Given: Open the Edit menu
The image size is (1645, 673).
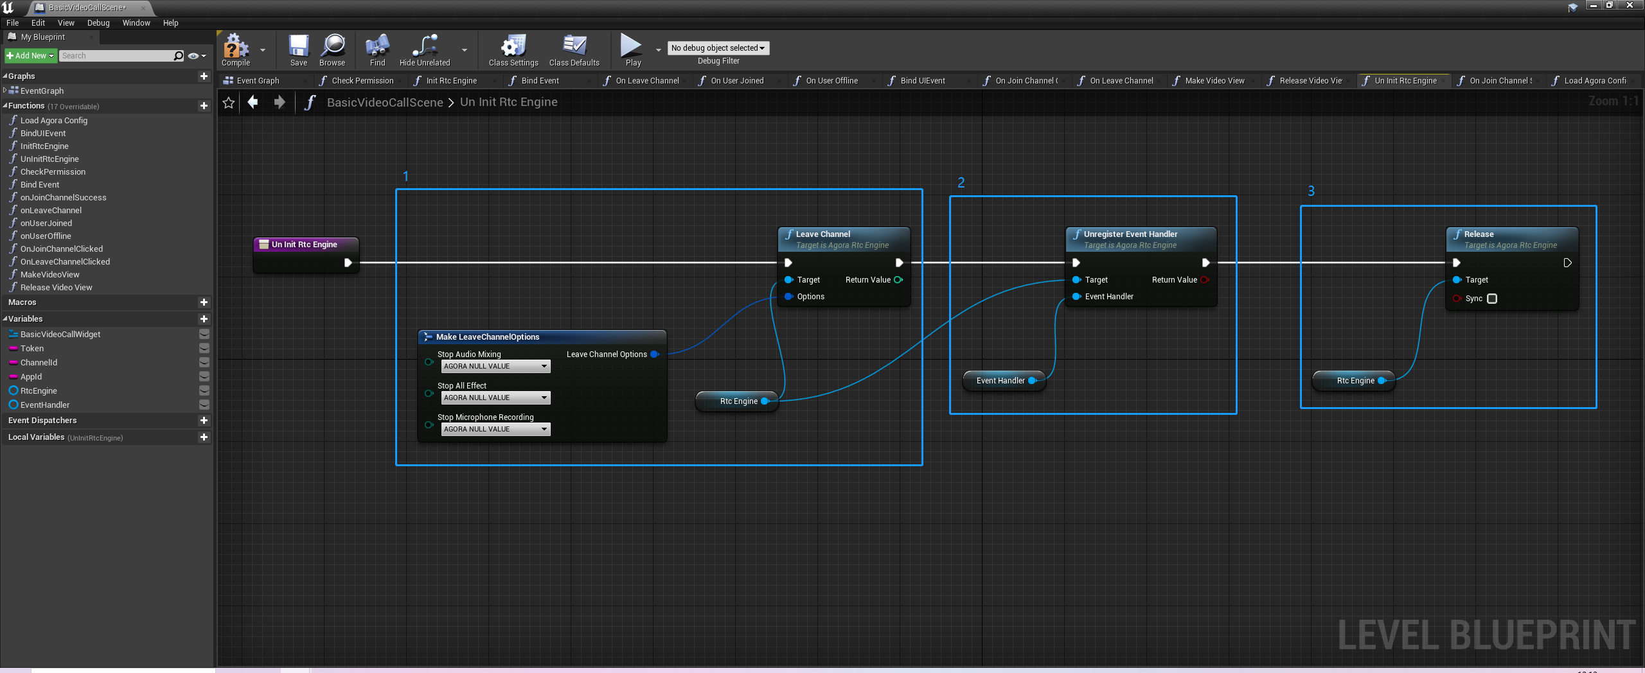Looking at the screenshot, I should point(38,22).
